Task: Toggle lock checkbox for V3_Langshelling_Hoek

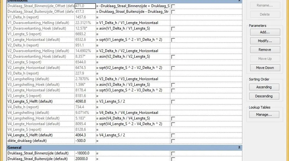Action: point(173,85)
